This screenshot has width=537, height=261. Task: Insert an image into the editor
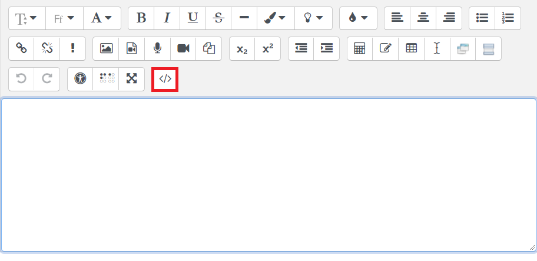point(106,49)
